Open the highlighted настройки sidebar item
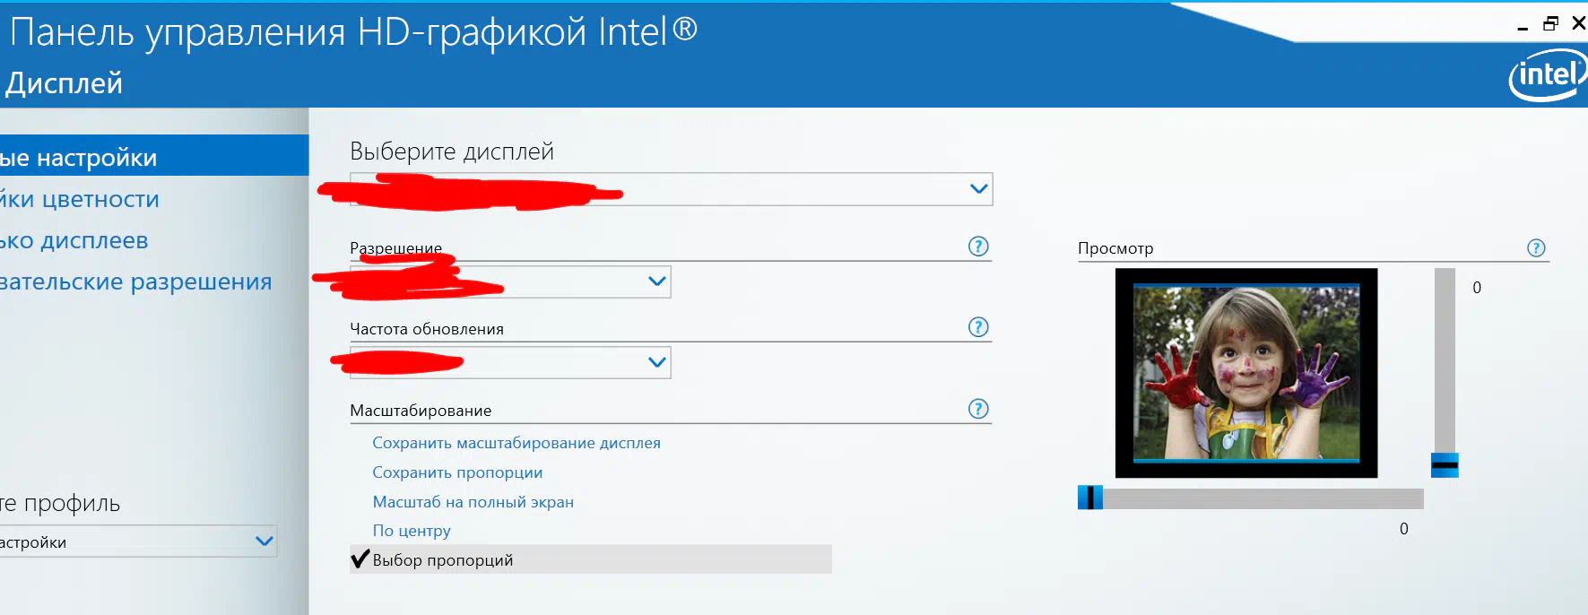1588x615 pixels. (154, 157)
